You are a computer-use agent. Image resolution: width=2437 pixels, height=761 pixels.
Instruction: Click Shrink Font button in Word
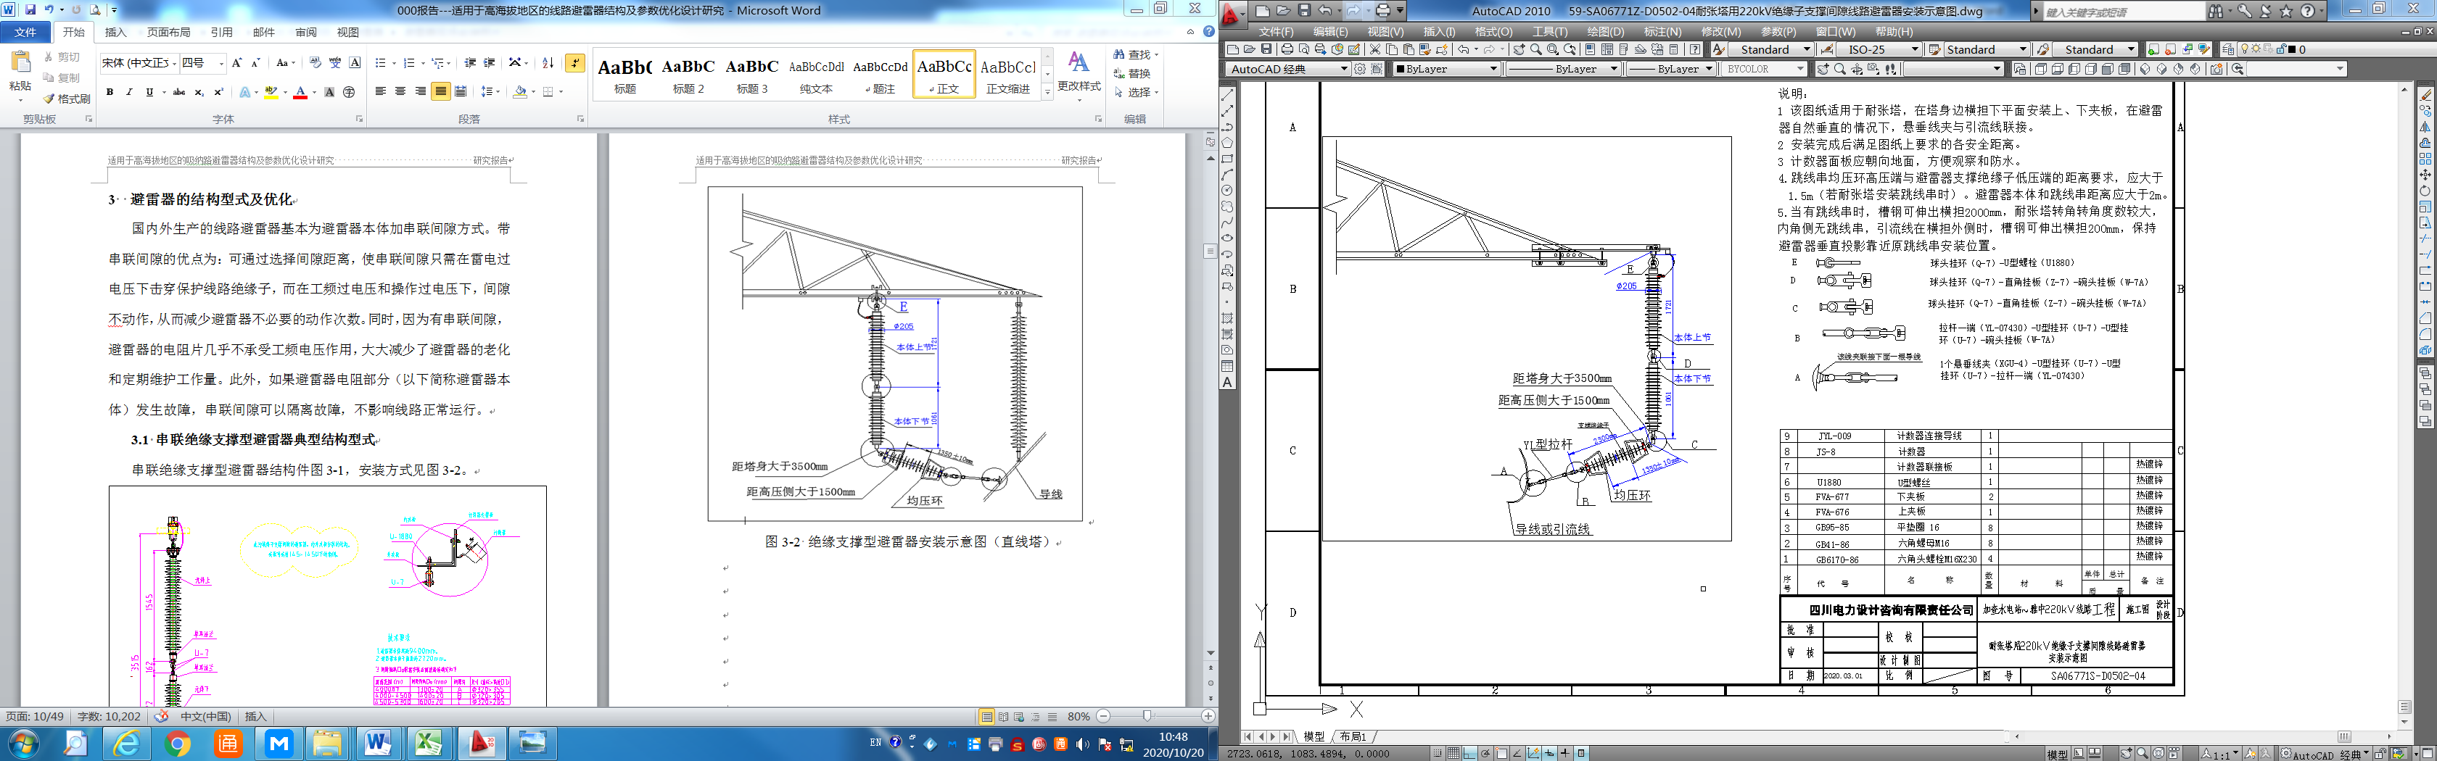click(255, 63)
